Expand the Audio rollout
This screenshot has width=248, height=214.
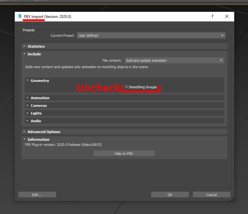[124, 121]
